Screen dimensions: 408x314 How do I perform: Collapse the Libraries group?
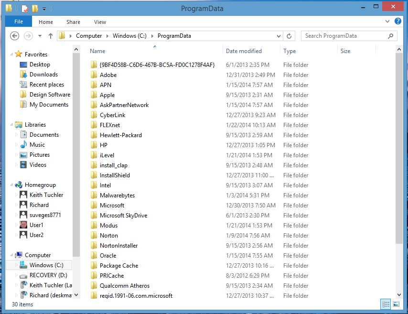(11, 125)
